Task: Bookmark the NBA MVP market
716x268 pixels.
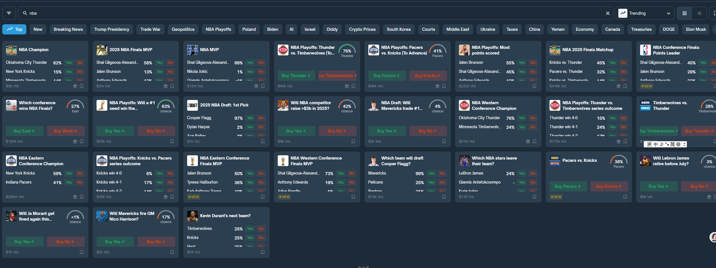Action: click(x=263, y=86)
